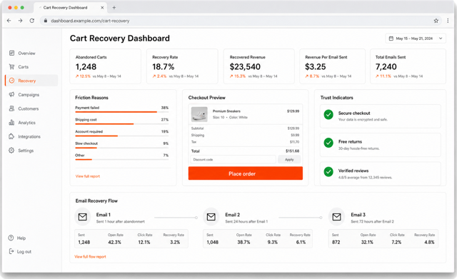
Task: Click the Settings gear icon
Action: pyautogui.click(x=11, y=151)
